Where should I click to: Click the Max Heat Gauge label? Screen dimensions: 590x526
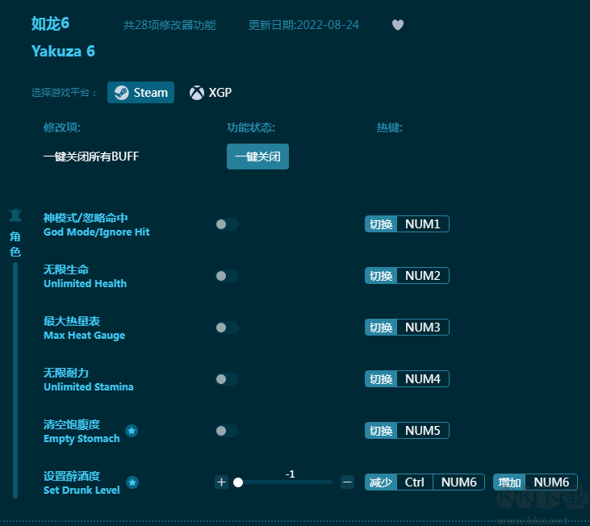[x=84, y=336]
